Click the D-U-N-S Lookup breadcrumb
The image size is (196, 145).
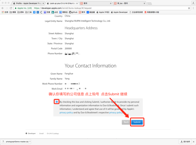(53, 133)
